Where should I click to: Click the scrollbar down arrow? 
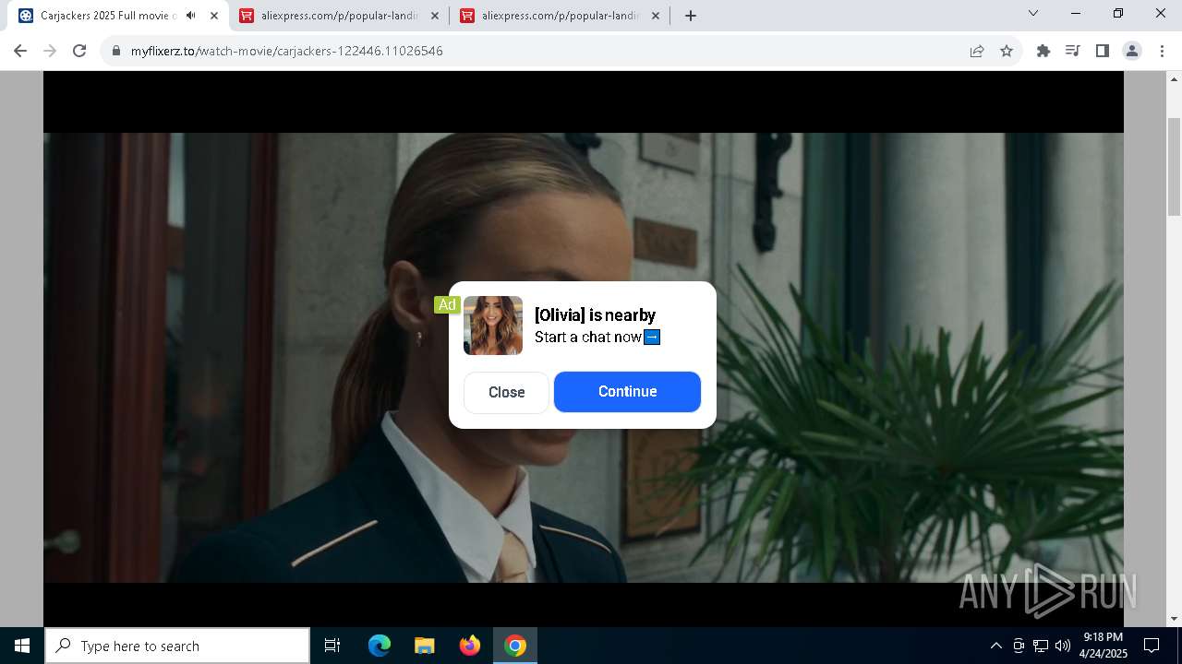click(x=1174, y=619)
